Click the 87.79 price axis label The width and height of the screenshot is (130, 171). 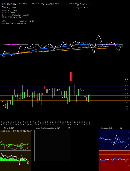(x=126, y=85)
